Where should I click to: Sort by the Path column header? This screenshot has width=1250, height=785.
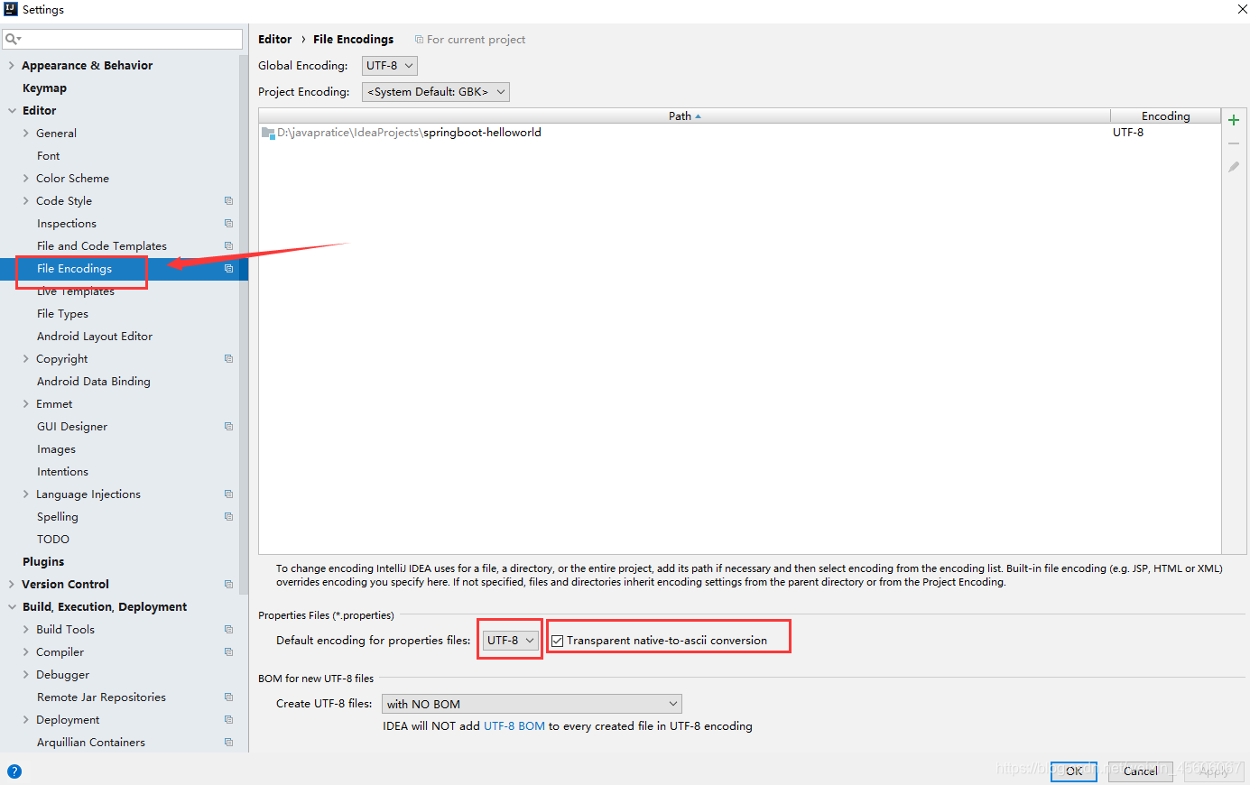(684, 115)
